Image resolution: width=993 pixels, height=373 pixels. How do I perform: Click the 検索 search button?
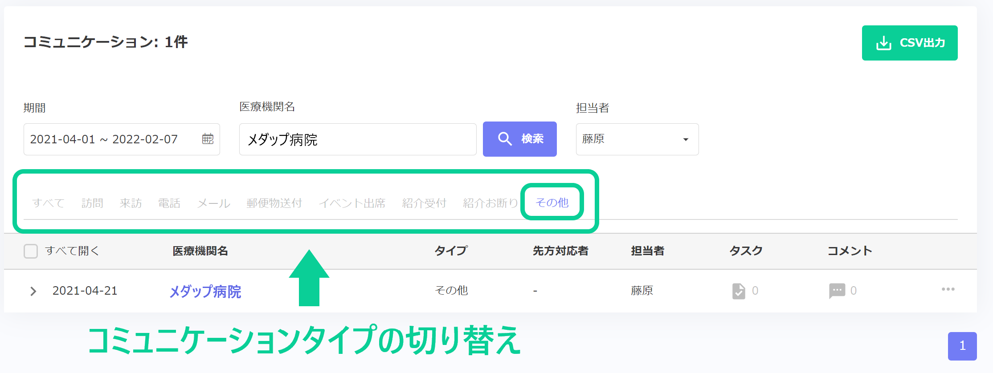tap(519, 139)
